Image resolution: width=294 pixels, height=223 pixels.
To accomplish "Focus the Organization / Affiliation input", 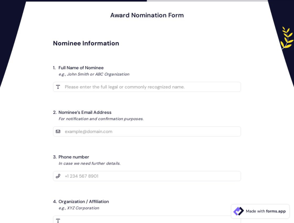I will click(151, 220).
